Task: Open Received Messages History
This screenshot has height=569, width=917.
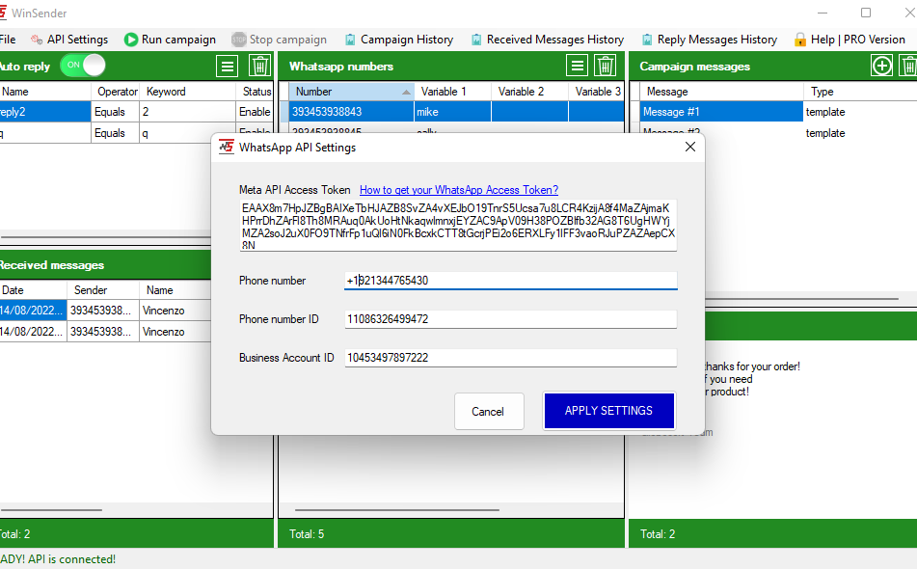Action: (x=548, y=40)
